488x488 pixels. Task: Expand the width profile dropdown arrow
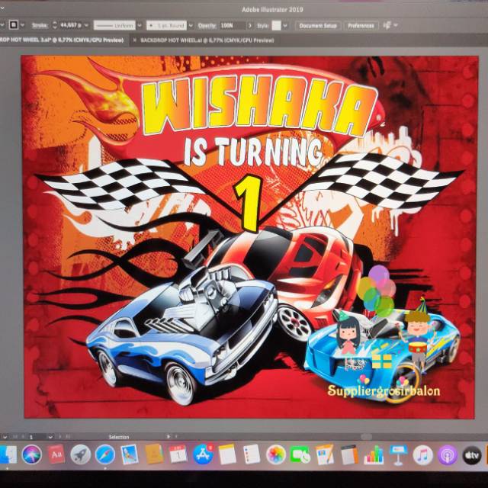coord(140,25)
